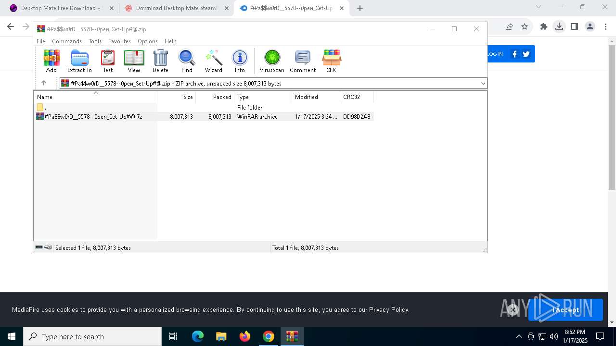This screenshot has height=346, width=616.
Task: Open Chrome profile avatar icon
Action: click(x=590, y=27)
